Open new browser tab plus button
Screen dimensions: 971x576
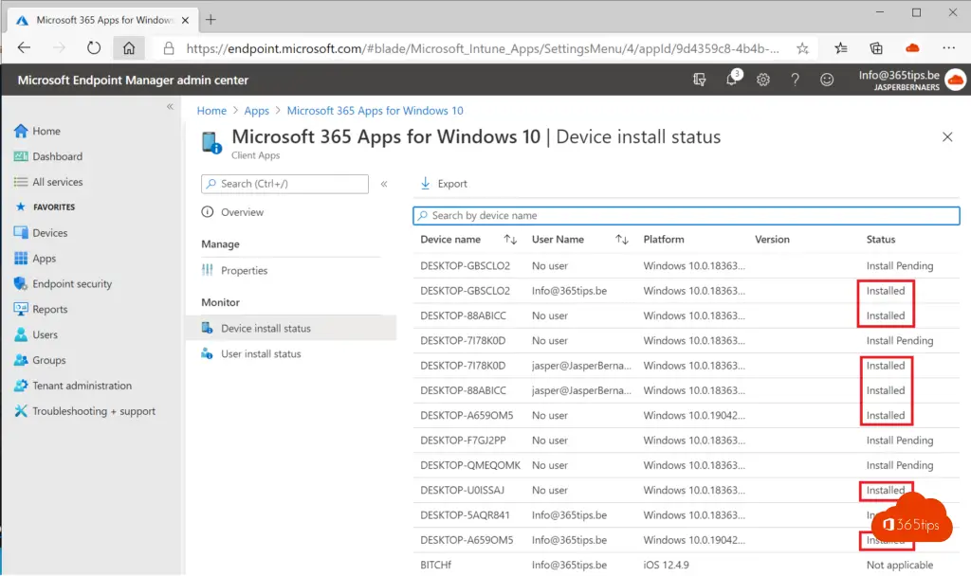[211, 20]
